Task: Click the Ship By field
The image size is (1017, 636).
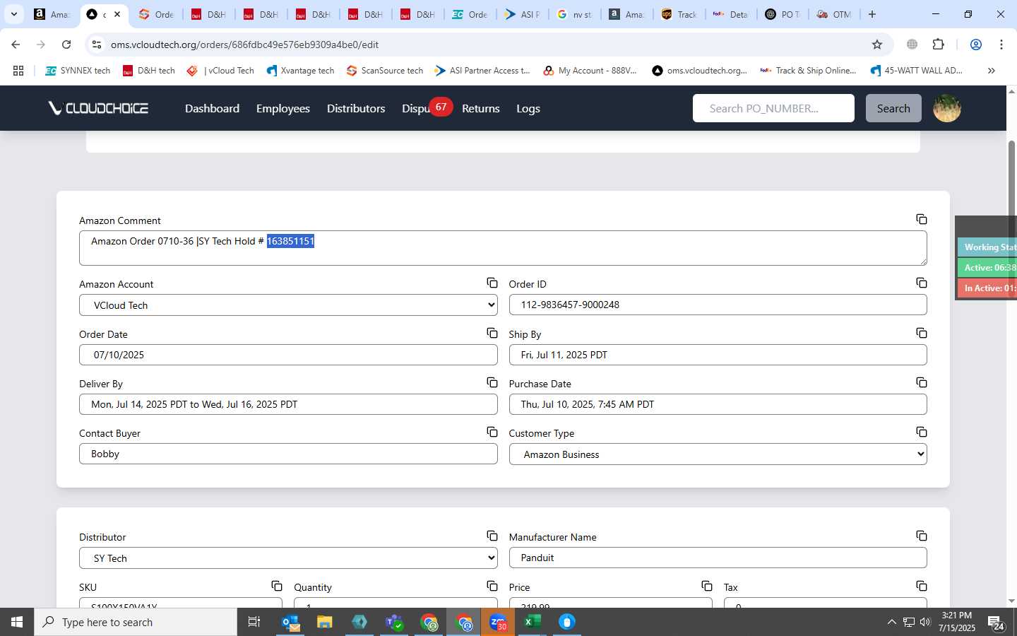Action: coord(718,355)
